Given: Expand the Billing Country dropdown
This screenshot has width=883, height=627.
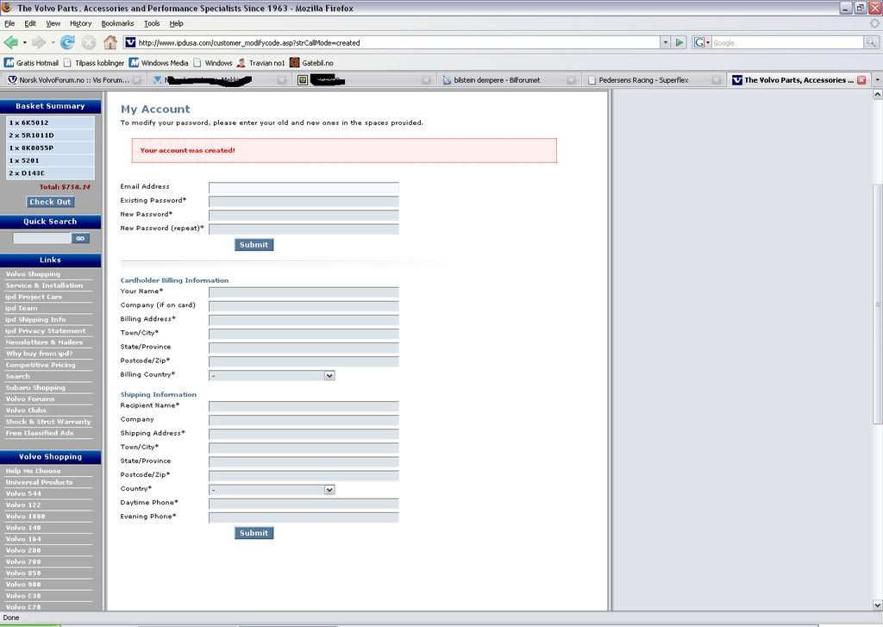Looking at the screenshot, I should (329, 376).
